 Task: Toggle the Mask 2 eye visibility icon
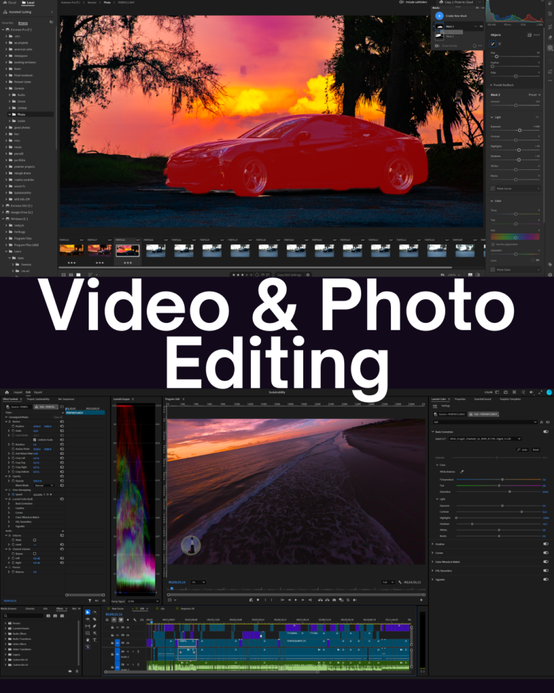tap(481, 26)
